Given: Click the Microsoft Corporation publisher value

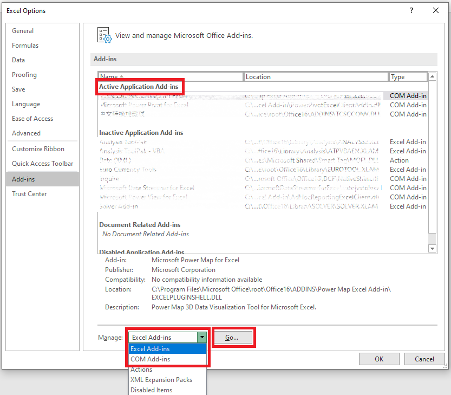Looking at the screenshot, I should [x=184, y=270].
